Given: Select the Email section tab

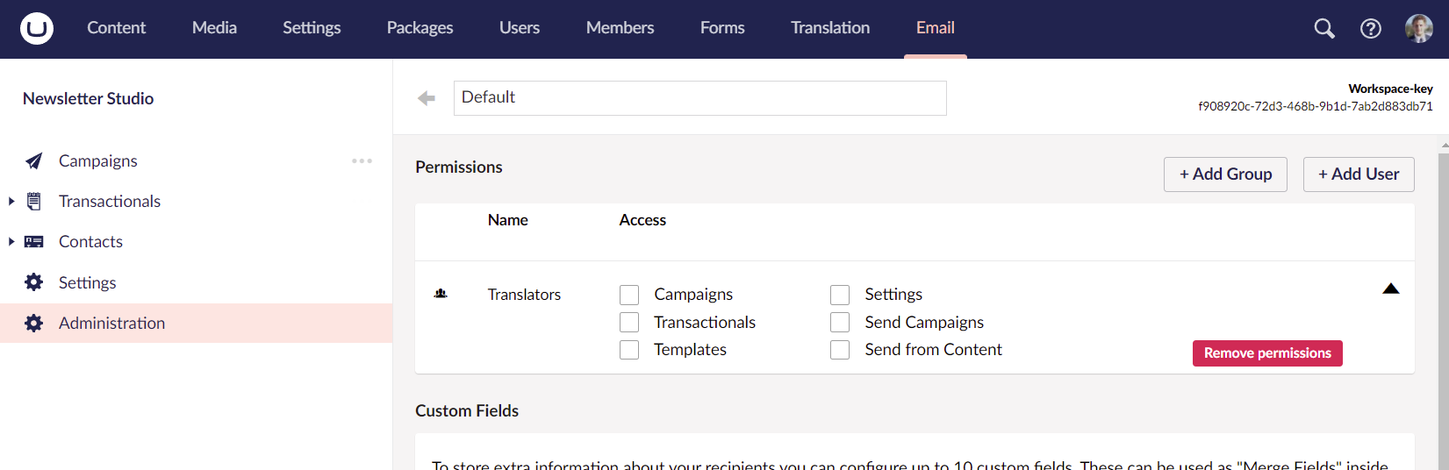Looking at the screenshot, I should point(936,28).
